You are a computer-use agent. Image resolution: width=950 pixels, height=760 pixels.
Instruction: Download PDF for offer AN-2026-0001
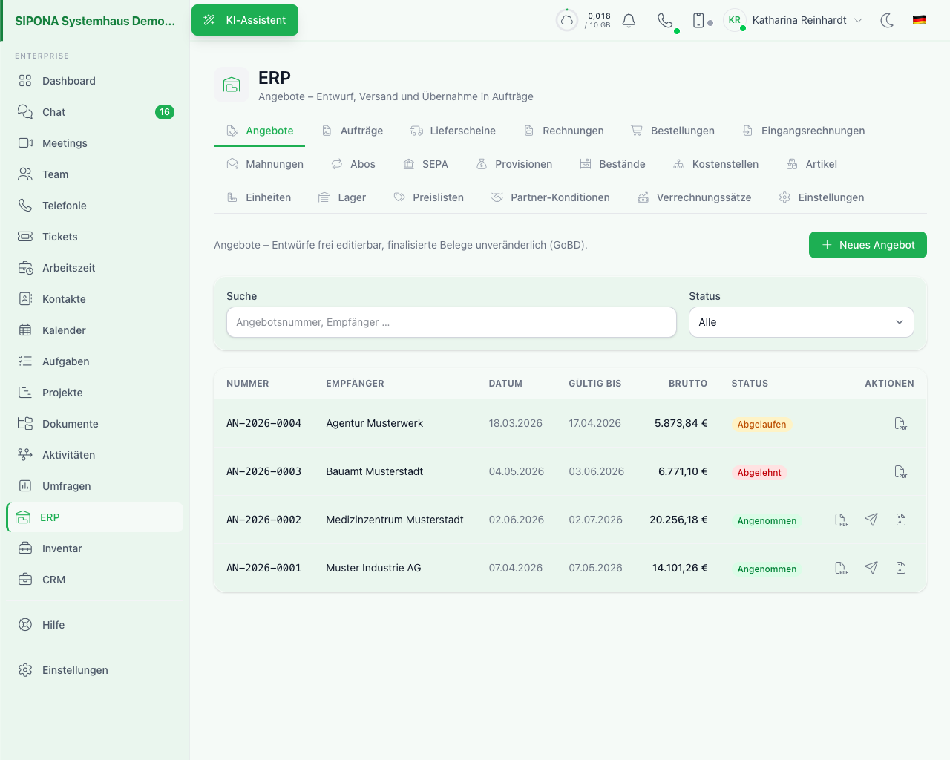point(842,569)
